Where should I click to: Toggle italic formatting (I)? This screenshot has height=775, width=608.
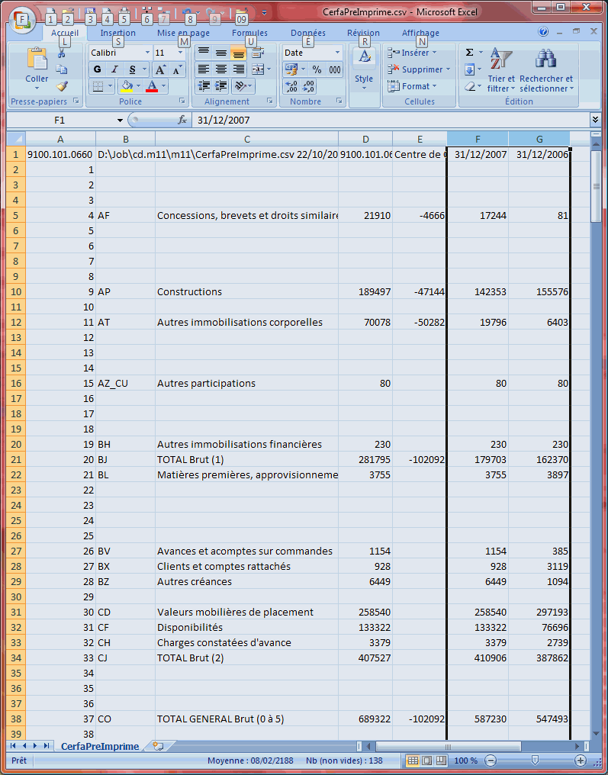(114, 69)
